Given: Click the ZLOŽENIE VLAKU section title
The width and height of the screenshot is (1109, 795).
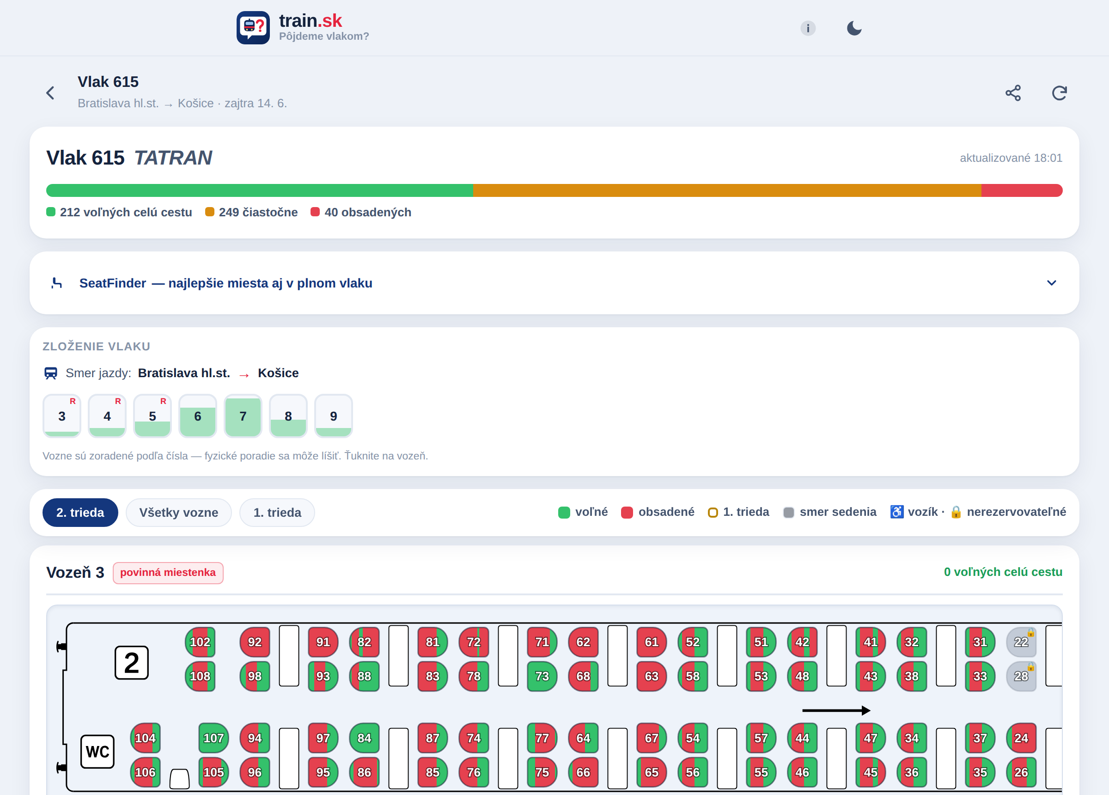Looking at the screenshot, I should (x=96, y=346).
